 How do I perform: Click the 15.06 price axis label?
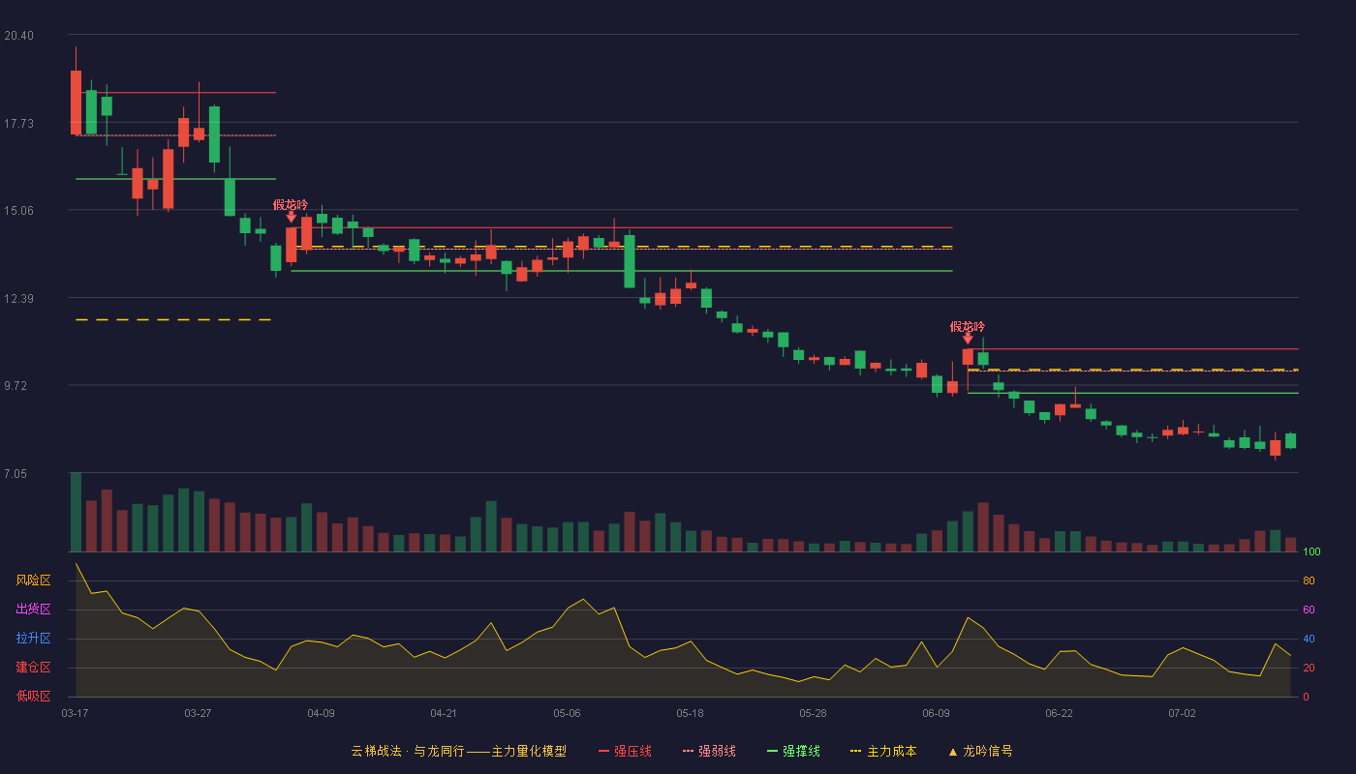(18, 211)
